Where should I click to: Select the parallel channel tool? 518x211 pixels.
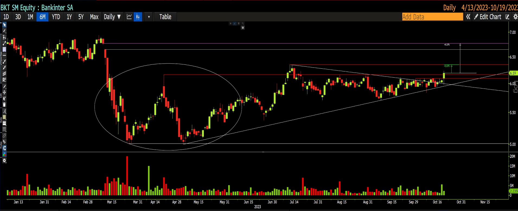(x=4, y=74)
